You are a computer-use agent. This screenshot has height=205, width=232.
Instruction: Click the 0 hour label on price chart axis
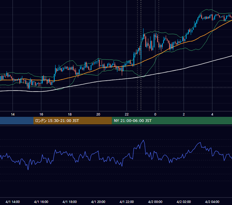[155, 114]
